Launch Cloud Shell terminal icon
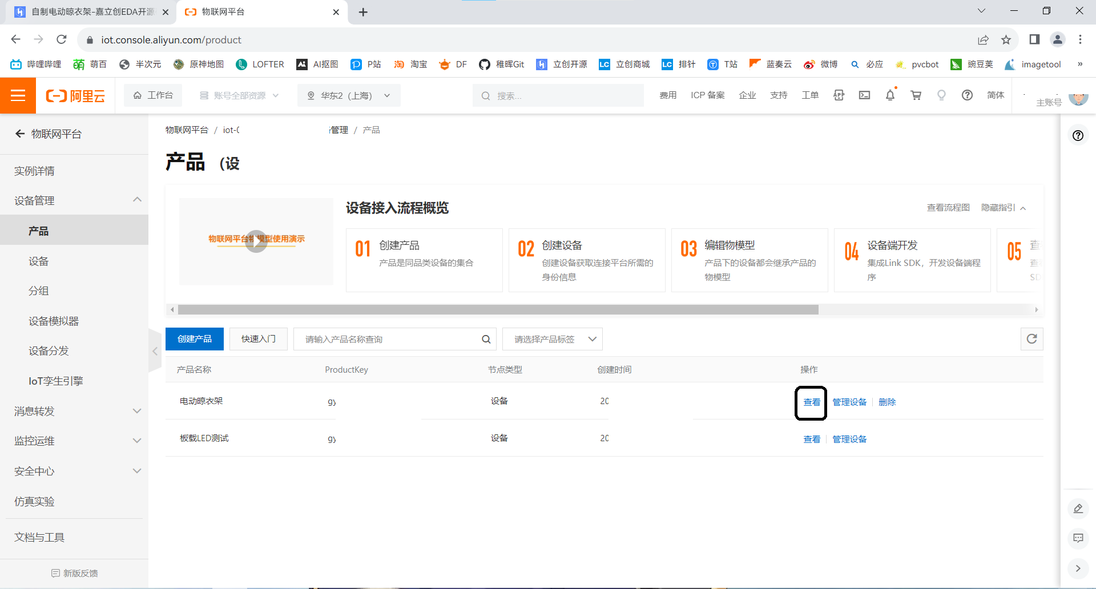Viewport: 1096px width, 589px height. point(864,95)
